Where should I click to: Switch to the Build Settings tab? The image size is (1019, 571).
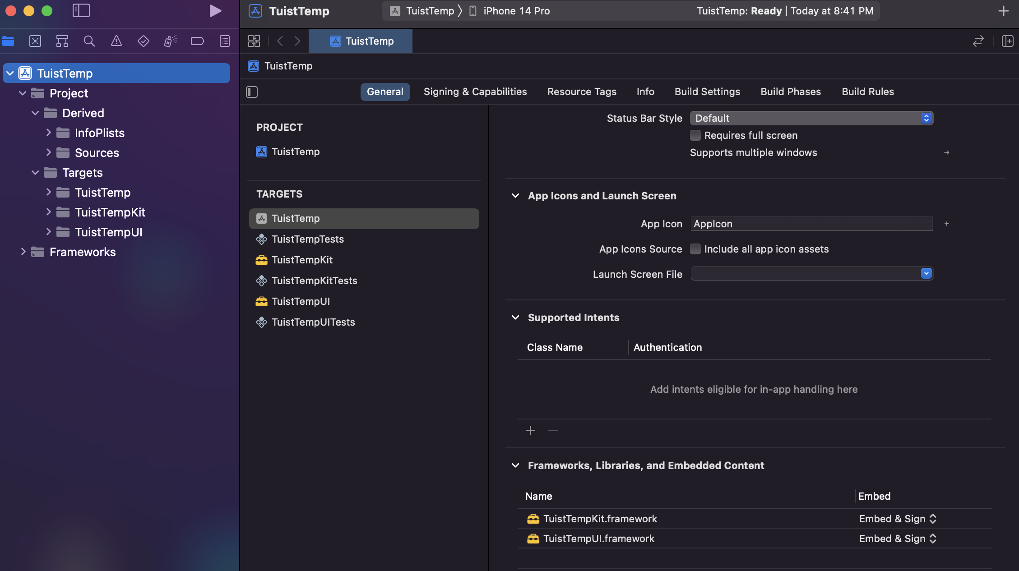point(707,92)
